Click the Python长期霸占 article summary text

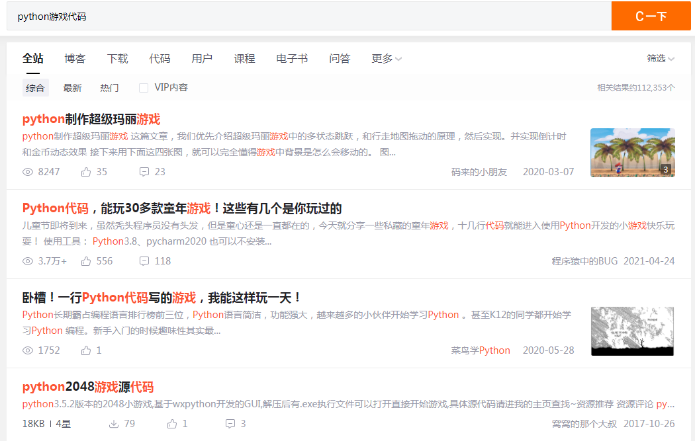click(x=297, y=323)
